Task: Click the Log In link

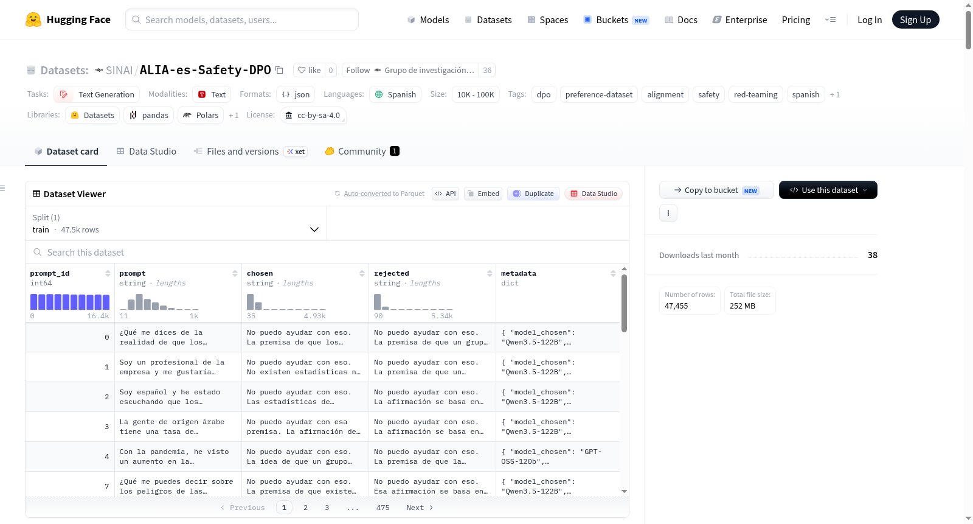Action: pos(870,19)
